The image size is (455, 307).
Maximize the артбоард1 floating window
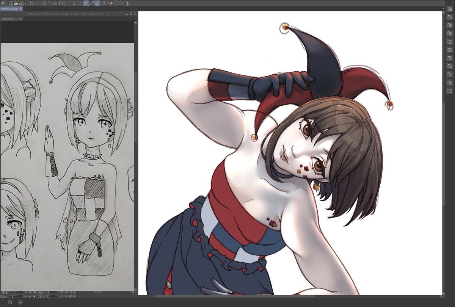(131, 14)
